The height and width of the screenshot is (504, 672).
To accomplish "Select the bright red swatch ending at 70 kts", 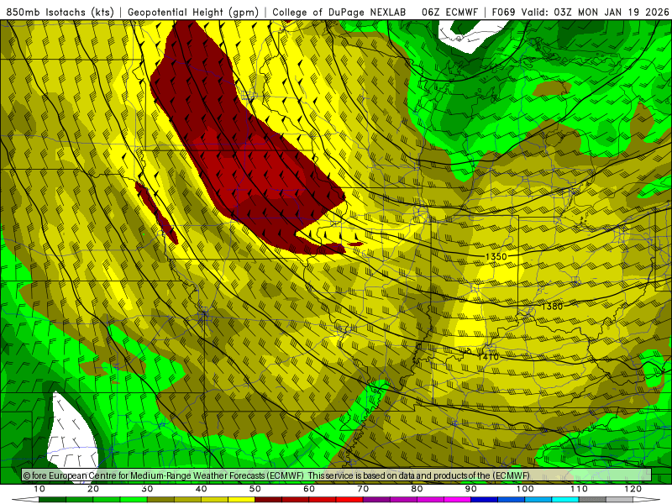I will click(349, 499).
